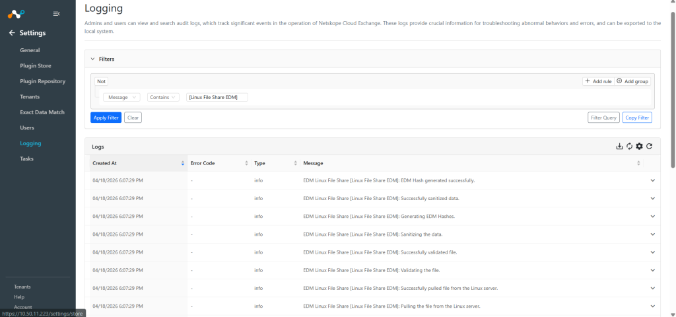Select message 'Successfully validated file'
The image size is (676, 317).
coord(380,252)
